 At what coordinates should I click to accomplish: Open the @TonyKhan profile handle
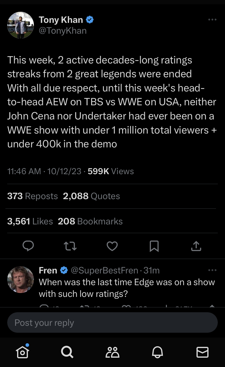click(63, 31)
